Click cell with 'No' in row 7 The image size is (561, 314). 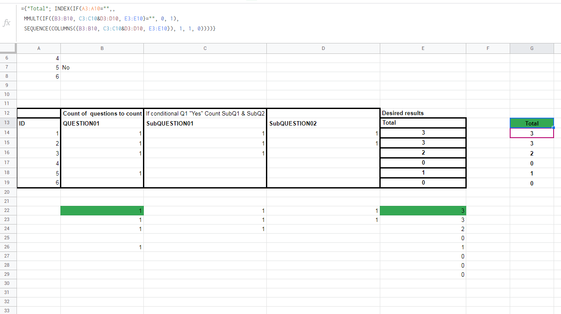[x=102, y=67]
